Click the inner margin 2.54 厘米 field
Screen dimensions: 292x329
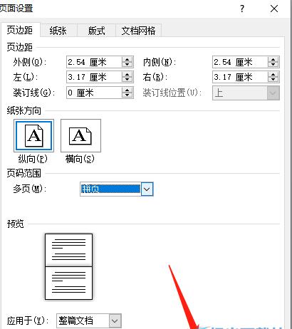(x=240, y=62)
